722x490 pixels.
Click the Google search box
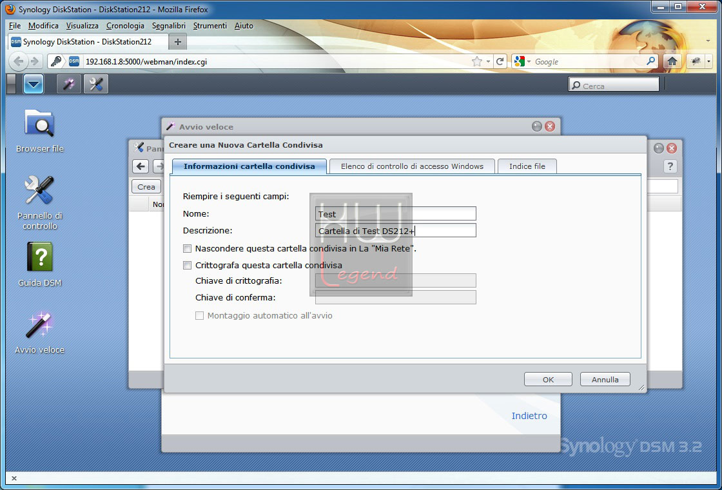pyautogui.click(x=589, y=61)
